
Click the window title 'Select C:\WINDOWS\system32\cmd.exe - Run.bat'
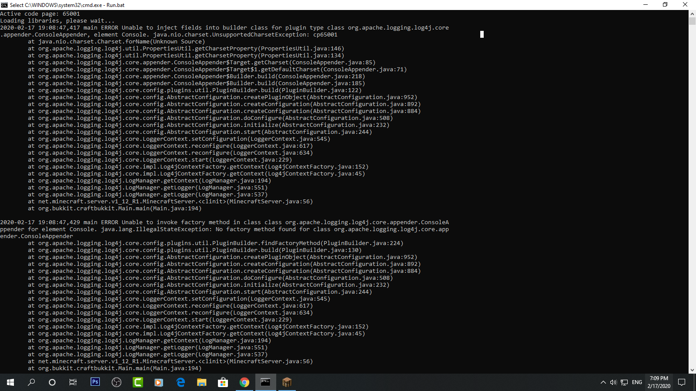click(x=67, y=5)
